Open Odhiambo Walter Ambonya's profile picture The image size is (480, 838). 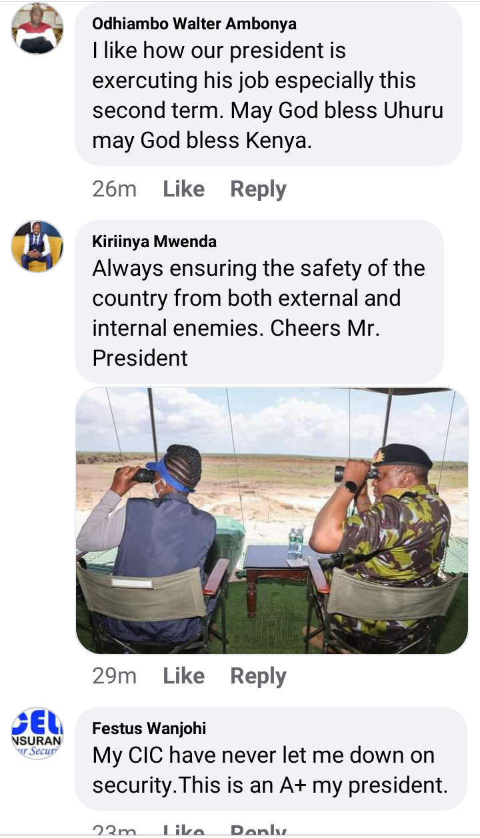tap(37, 29)
